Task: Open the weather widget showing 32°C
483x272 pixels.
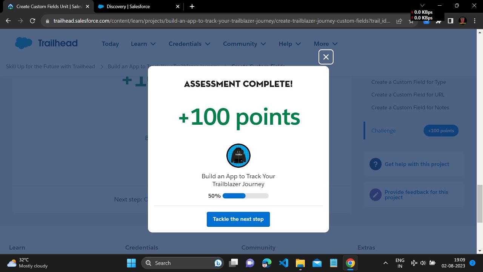Action: (28, 263)
